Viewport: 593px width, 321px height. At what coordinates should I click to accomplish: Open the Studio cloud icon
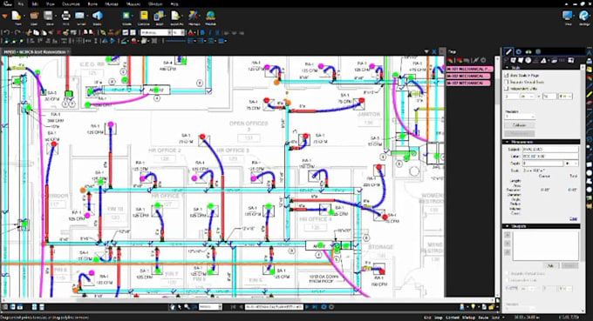[x=97, y=16]
